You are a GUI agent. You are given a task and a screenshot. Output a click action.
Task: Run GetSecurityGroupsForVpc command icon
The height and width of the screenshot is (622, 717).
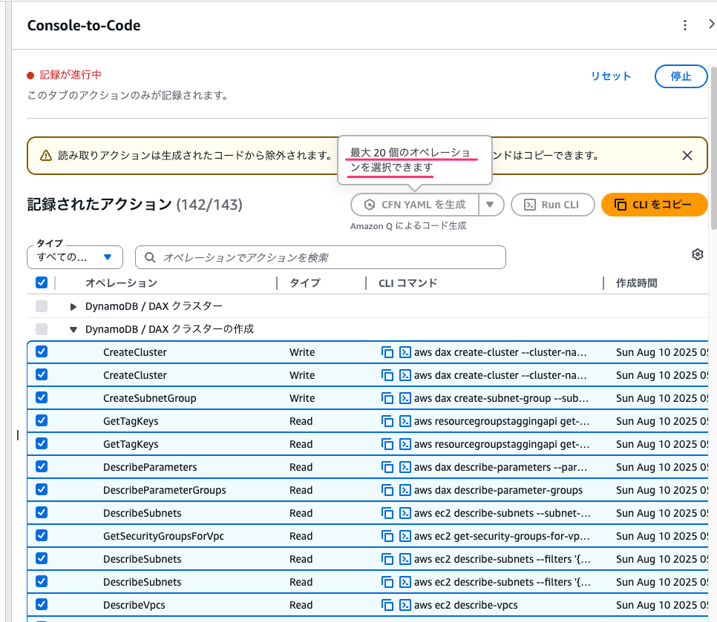coord(405,536)
